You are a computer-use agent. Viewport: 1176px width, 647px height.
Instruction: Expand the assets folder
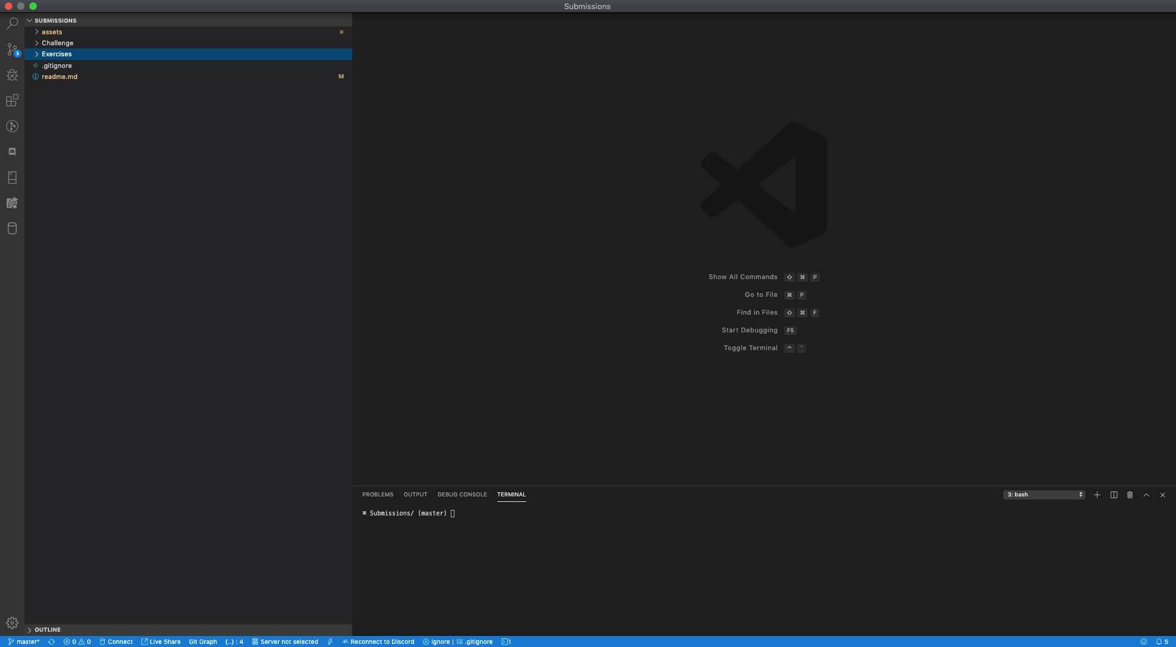coord(188,32)
